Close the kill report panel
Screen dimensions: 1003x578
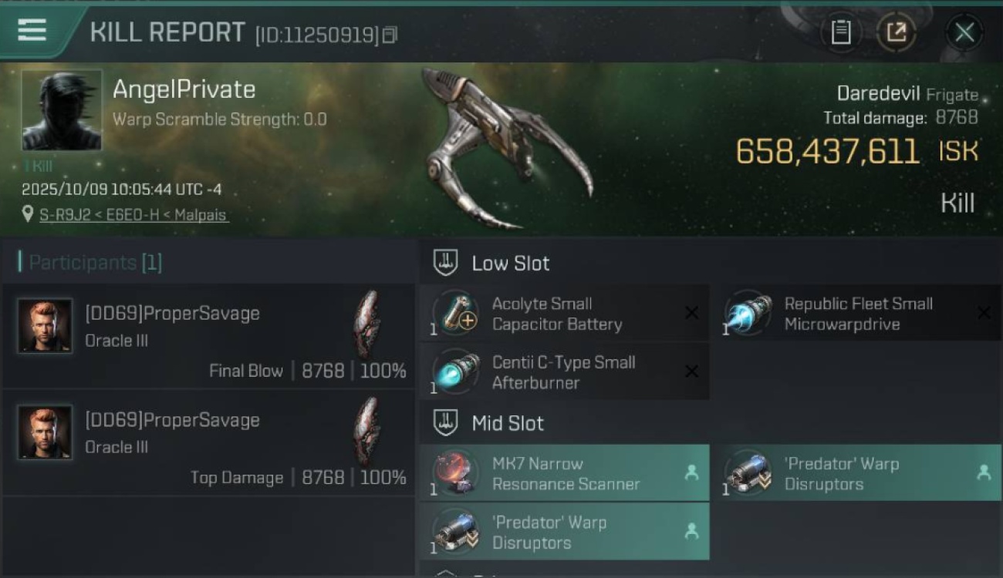coord(964,32)
